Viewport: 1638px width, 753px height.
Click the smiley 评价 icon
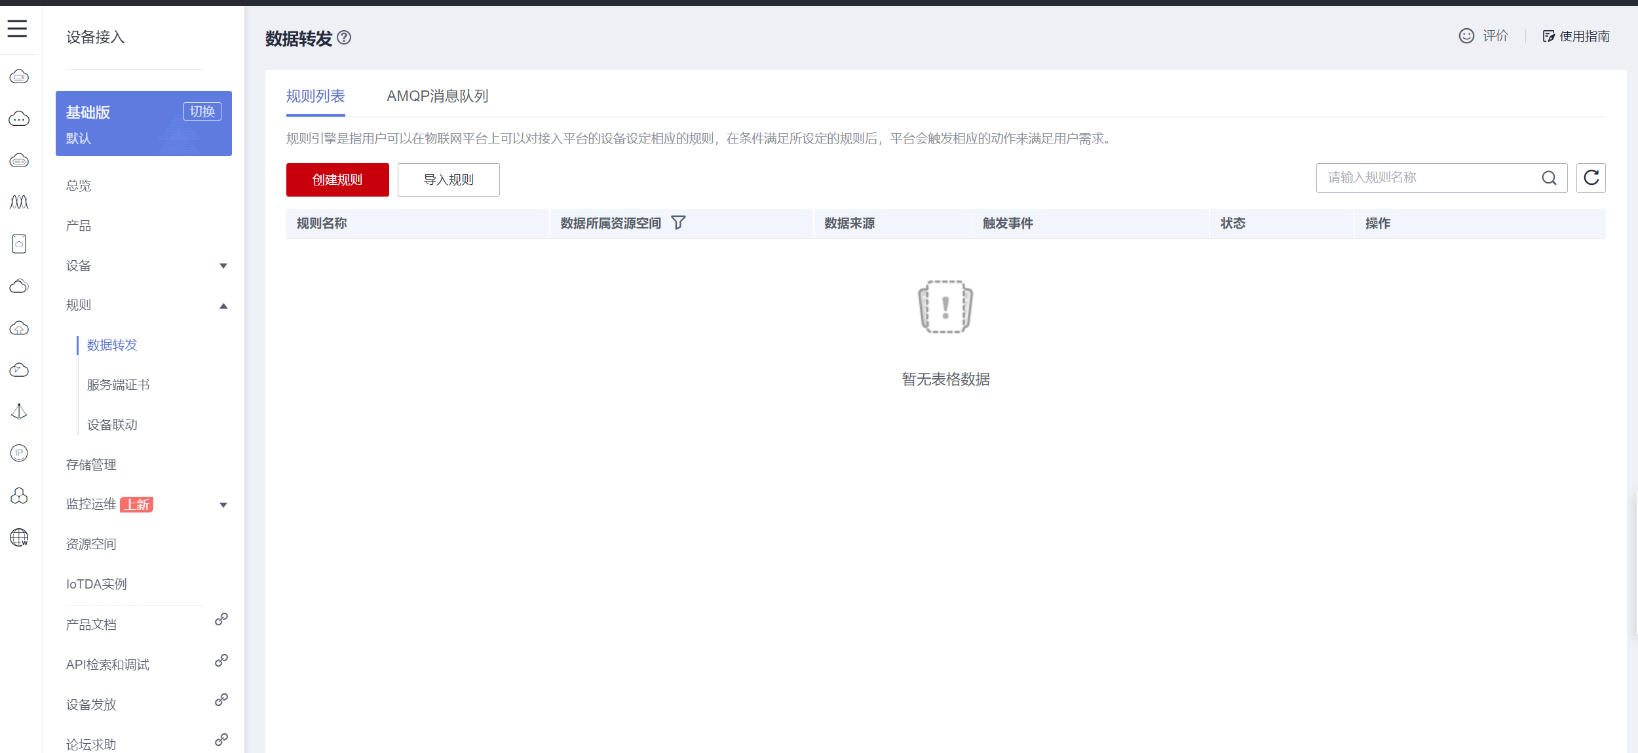click(x=1466, y=36)
